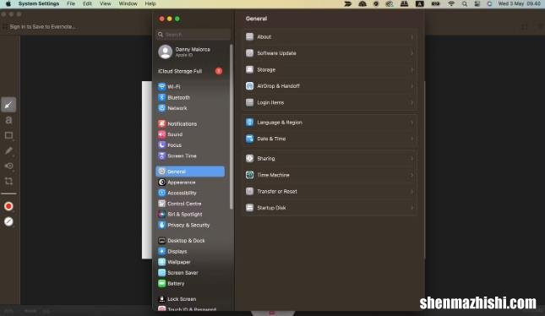Image resolution: width=545 pixels, height=316 pixels.
Task: Expand Storage via its chevron
Action: (x=411, y=69)
